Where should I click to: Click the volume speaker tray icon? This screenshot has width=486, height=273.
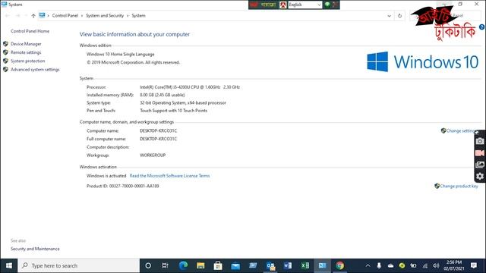(x=436, y=265)
